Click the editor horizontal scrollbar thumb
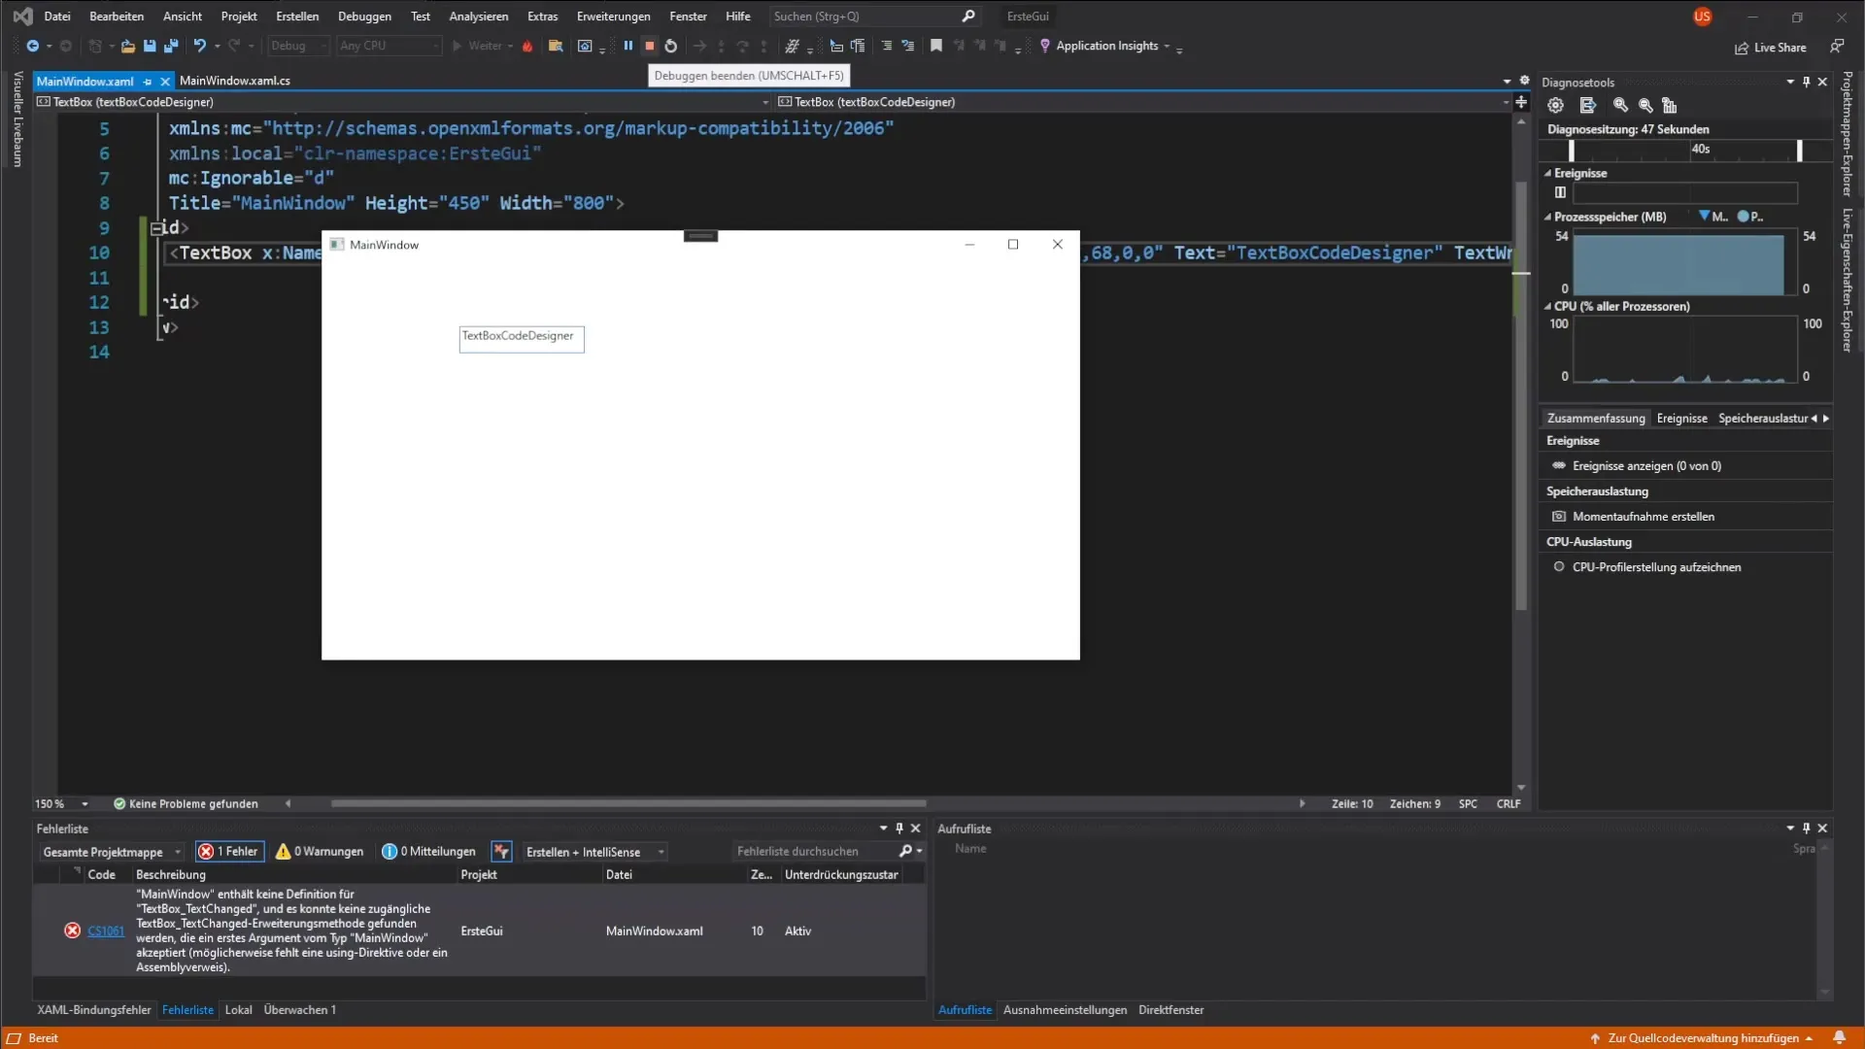Image resolution: width=1865 pixels, height=1049 pixels. pyautogui.click(x=627, y=804)
